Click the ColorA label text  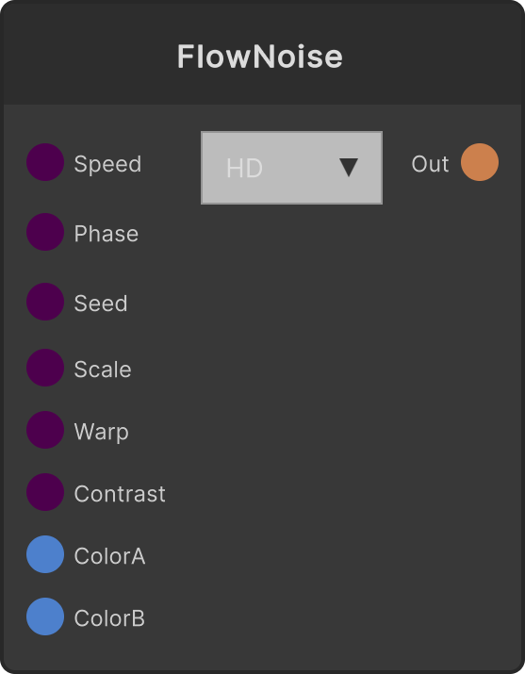(109, 556)
